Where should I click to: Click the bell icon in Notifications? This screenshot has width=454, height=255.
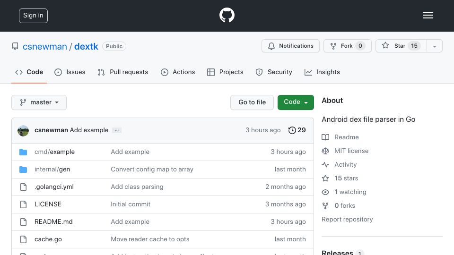click(x=271, y=46)
